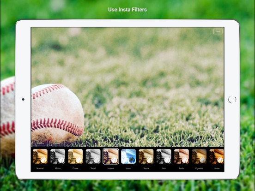Click the Invert filter label text
Image resolution: width=255 pixels, height=191 pixels.
tap(128, 168)
